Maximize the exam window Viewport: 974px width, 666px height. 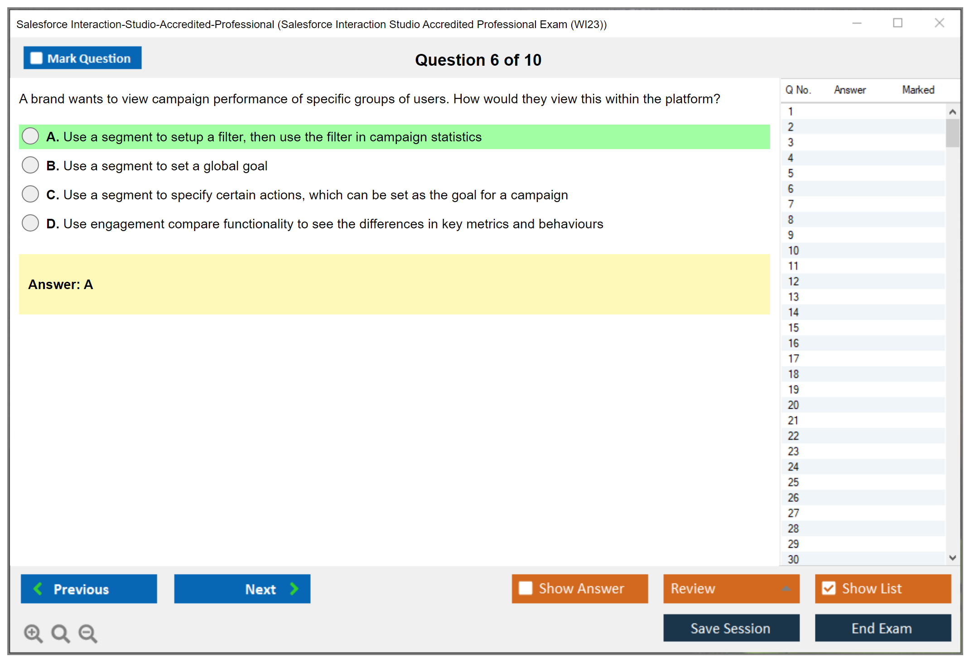pyautogui.click(x=897, y=23)
